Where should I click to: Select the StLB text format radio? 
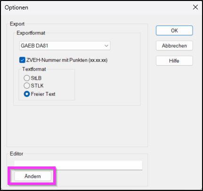click(x=27, y=78)
